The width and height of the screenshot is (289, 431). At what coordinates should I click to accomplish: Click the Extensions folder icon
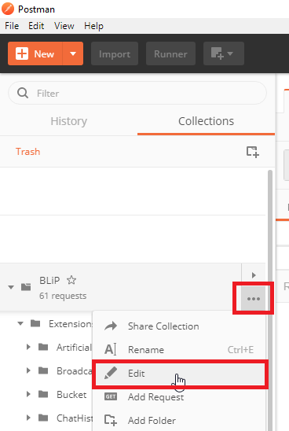35,323
